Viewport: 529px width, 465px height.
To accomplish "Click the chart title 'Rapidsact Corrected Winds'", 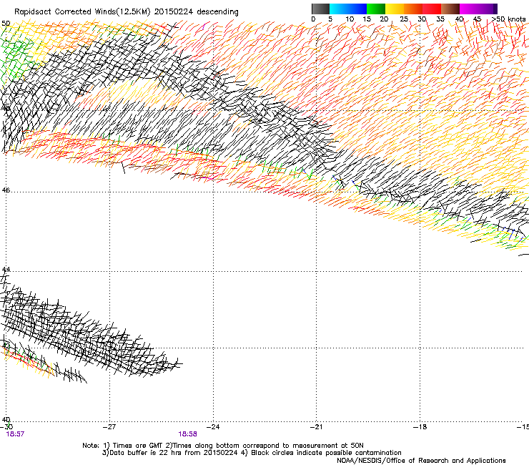I will click(x=65, y=12).
